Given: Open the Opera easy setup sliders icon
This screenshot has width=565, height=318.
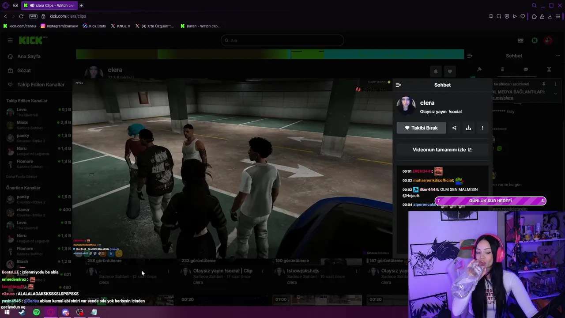Looking at the screenshot, I should point(558,16).
